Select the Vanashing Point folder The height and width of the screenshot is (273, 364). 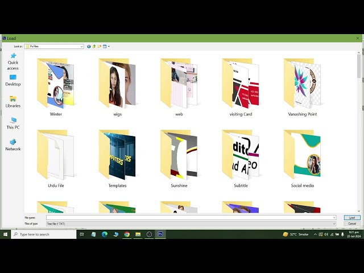tap(302, 87)
